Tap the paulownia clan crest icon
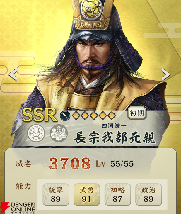Screen dimensions: 181x214 pos(59,133)
